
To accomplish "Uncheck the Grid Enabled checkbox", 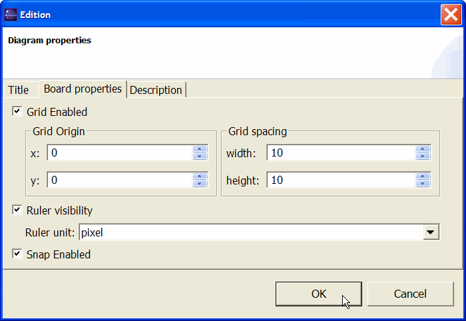I will tap(17, 112).
